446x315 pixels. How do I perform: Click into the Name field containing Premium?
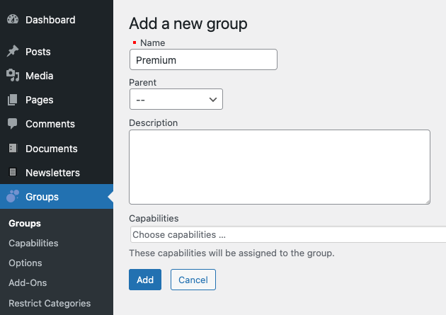[203, 59]
